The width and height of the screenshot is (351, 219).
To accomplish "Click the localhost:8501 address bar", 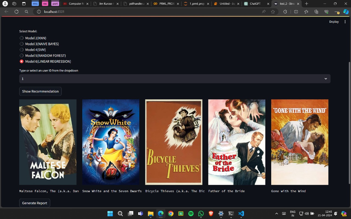I will 155,12.
